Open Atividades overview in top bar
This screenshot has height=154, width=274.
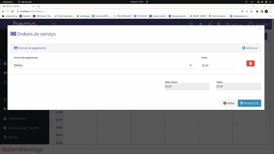click(8, 2)
